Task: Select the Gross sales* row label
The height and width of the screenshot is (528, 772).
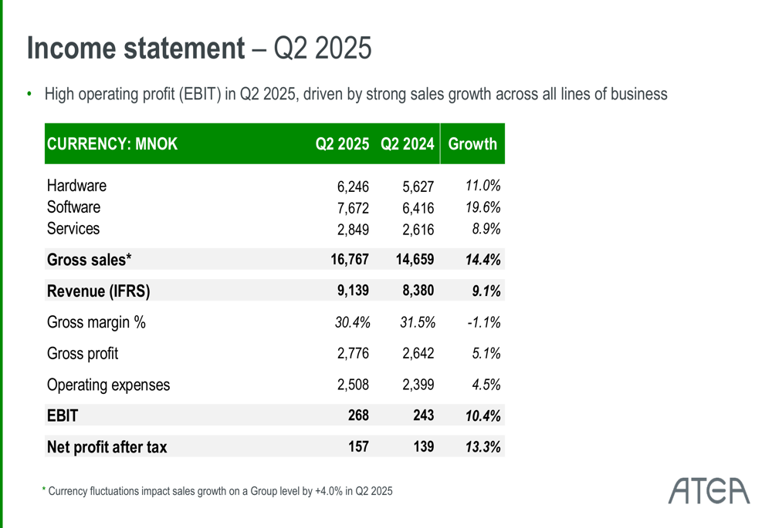Action: [x=89, y=261]
